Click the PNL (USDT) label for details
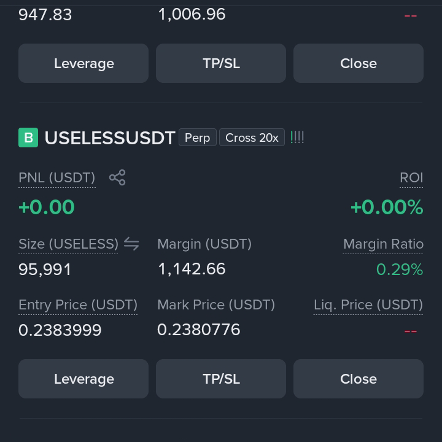 pos(57,178)
